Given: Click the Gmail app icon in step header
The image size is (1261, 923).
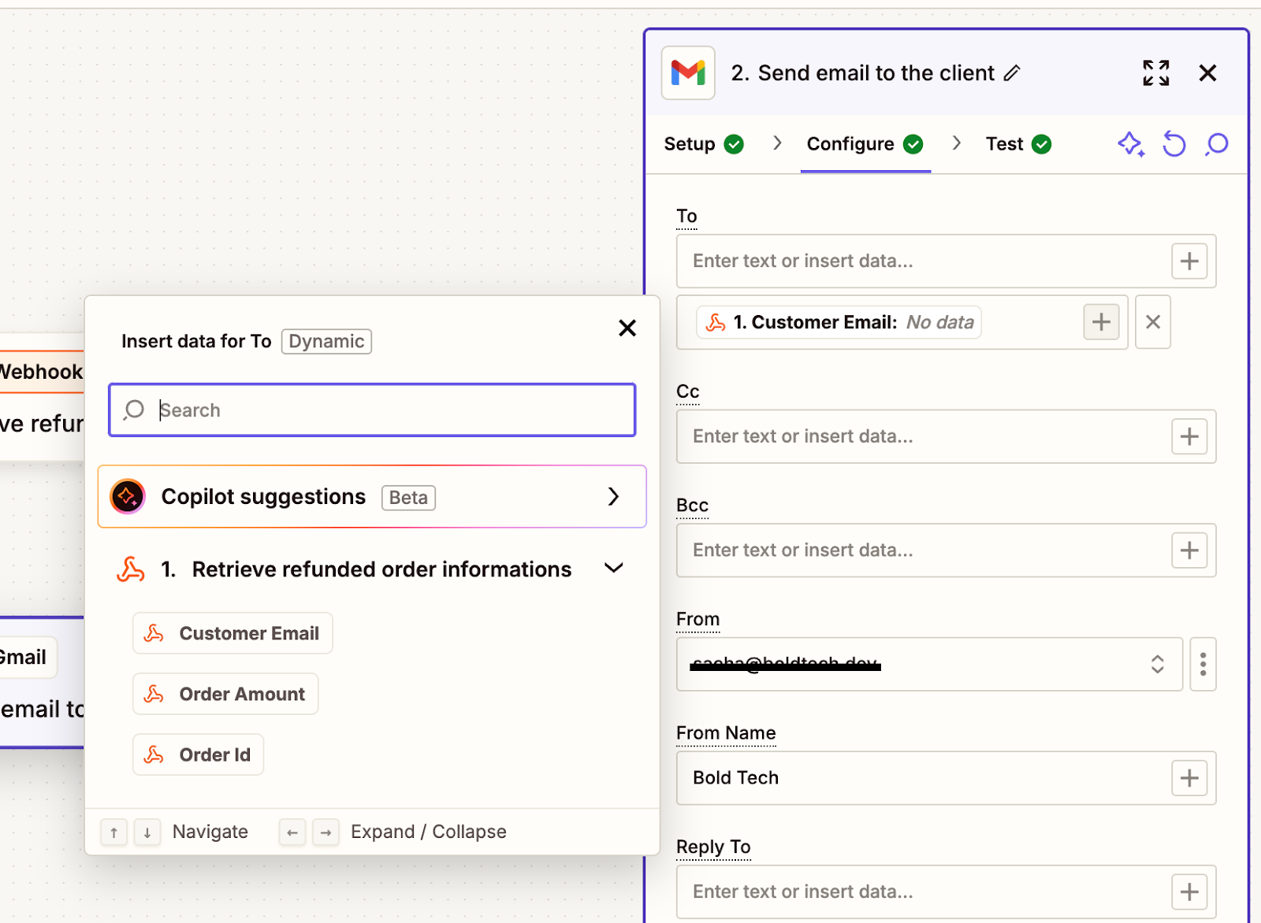Looking at the screenshot, I should [x=688, y=72].
